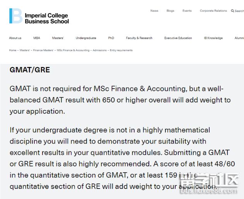Image resolution: width=244 pixels, height=199 pixels.
Task: Open the Faculty & Research menu
Action: coord(139,38)
